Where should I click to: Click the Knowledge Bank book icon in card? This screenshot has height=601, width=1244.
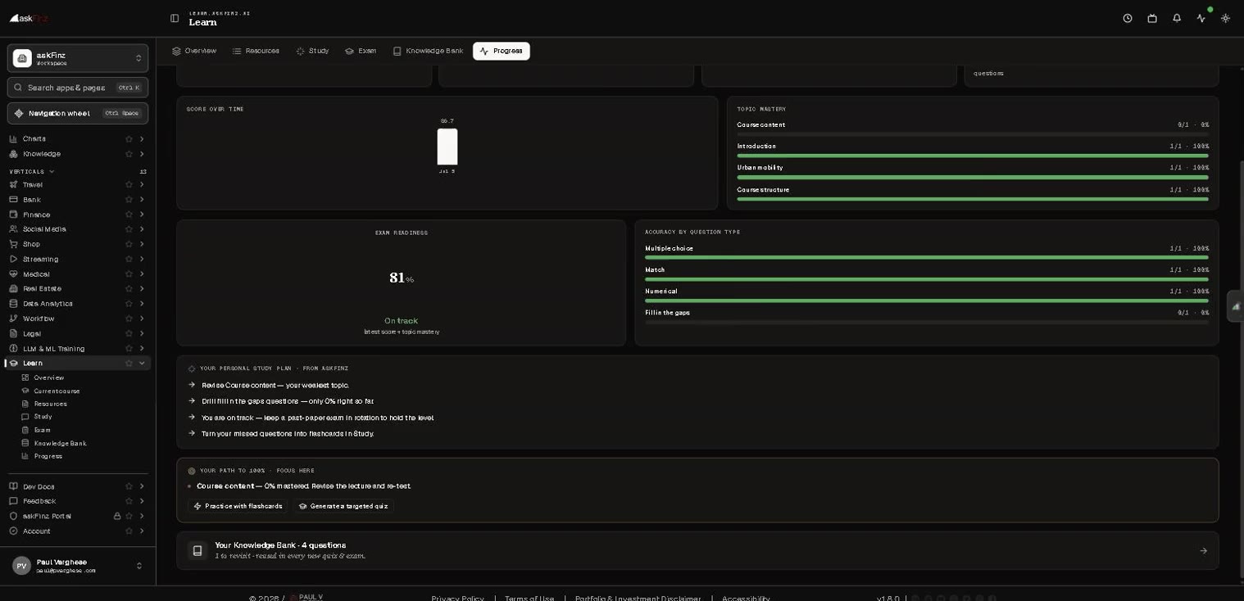[x=197, y=551]
